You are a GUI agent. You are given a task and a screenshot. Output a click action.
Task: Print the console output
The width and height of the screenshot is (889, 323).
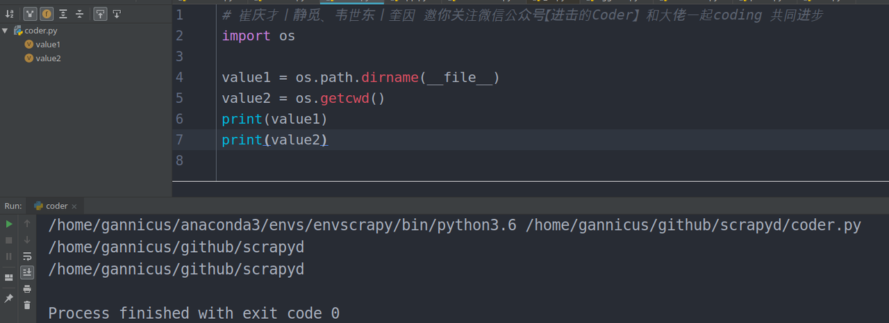[27, 289]
